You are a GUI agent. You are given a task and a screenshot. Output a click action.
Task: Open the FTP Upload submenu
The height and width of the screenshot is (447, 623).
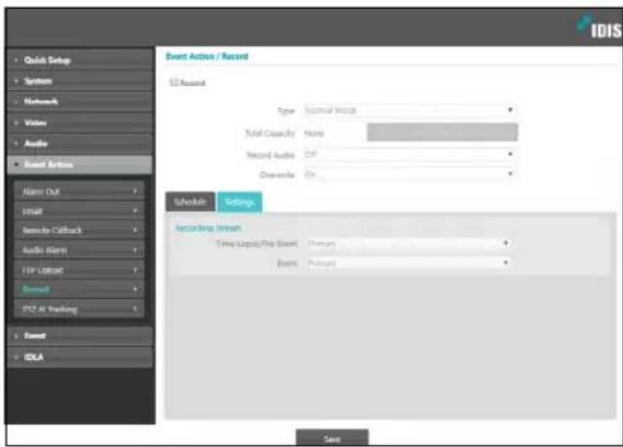coord(79,270)
